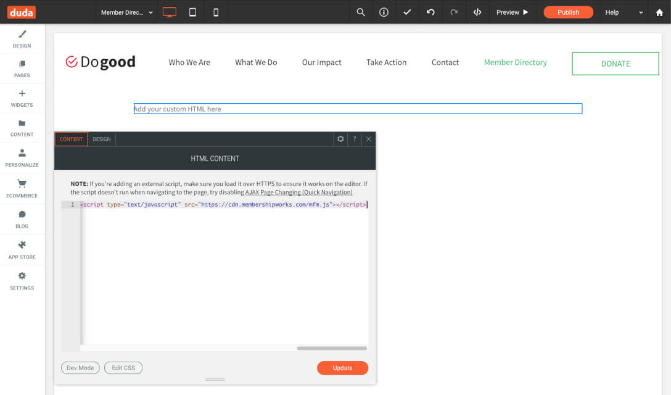Open the Help menu
The height and width of the screenshot is (395, 671).
pos(612,12)
